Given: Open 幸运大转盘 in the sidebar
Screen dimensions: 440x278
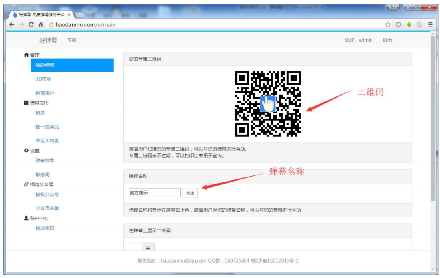Looking at the screenshot, I should pos(47,141).
